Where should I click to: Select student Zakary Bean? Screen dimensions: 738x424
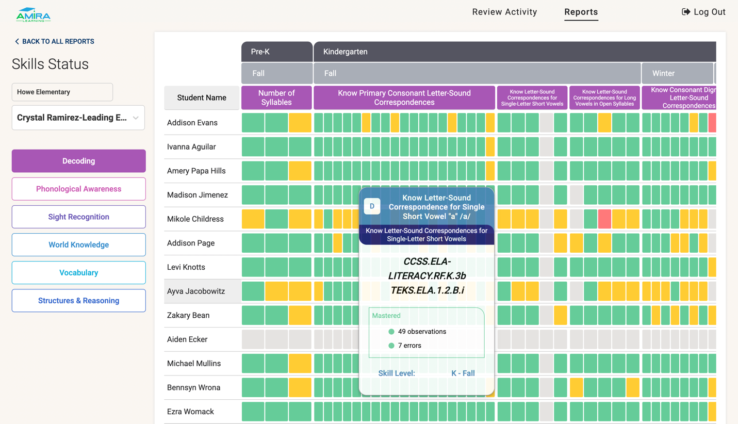pos(188,315)
